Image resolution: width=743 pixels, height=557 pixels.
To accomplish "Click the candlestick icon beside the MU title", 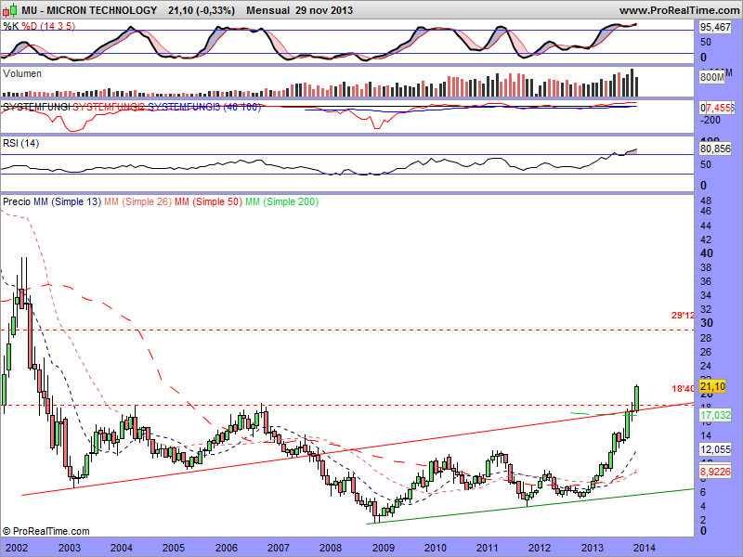I will pos(10,10).
